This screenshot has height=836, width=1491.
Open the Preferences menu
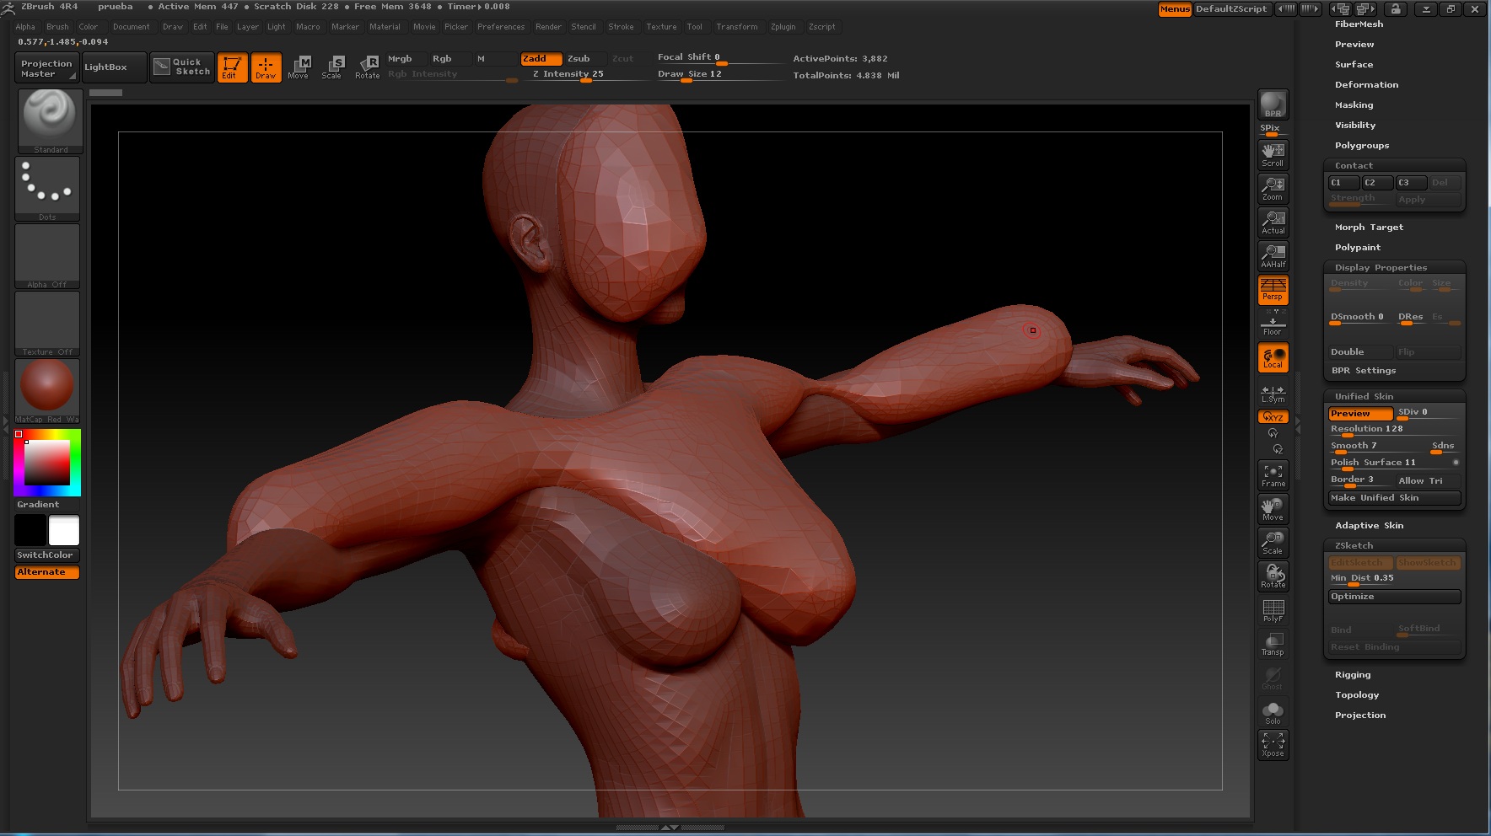pyautogui.click(x=501, y=27)
